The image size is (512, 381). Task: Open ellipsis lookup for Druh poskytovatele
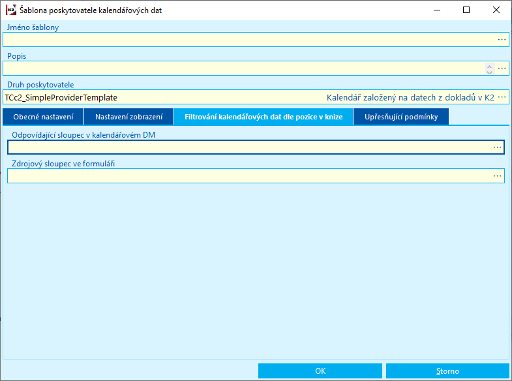(x=502, y=97)
